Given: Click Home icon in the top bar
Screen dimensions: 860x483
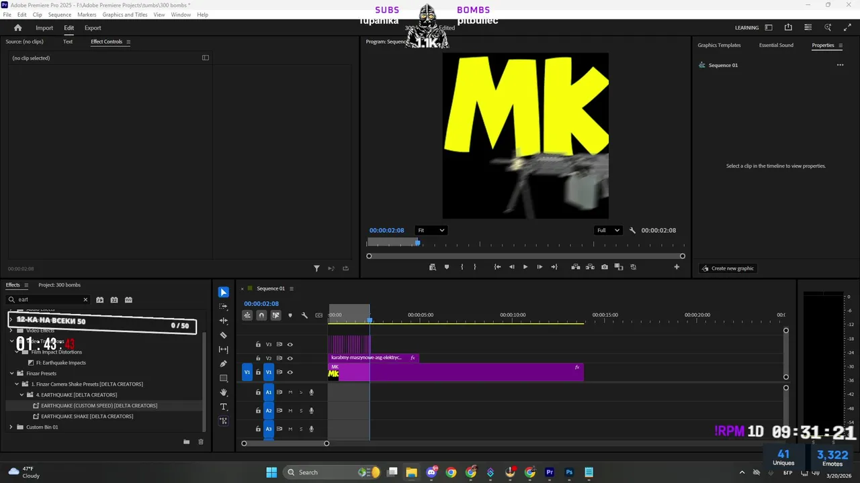Looking at the screenshot, I should [x=18, y=28].
